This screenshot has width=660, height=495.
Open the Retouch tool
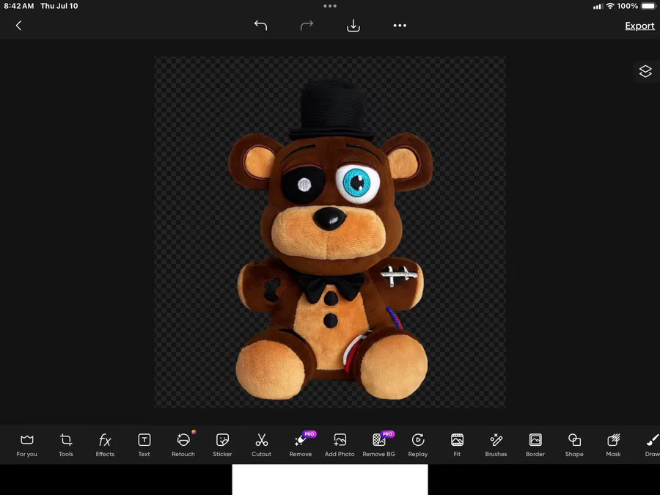click(x=183, y=445)
